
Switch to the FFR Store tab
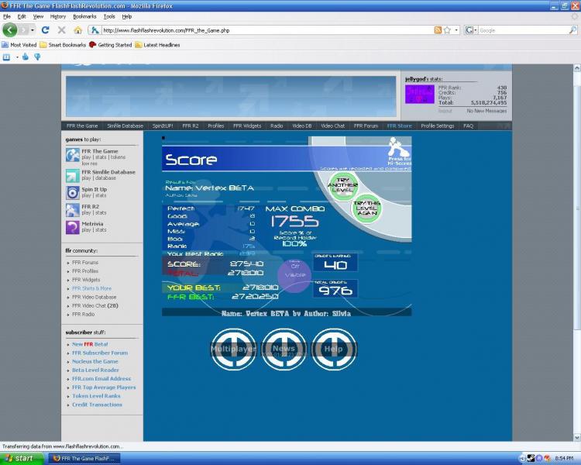pyautogui.click(x=399, y=126)
